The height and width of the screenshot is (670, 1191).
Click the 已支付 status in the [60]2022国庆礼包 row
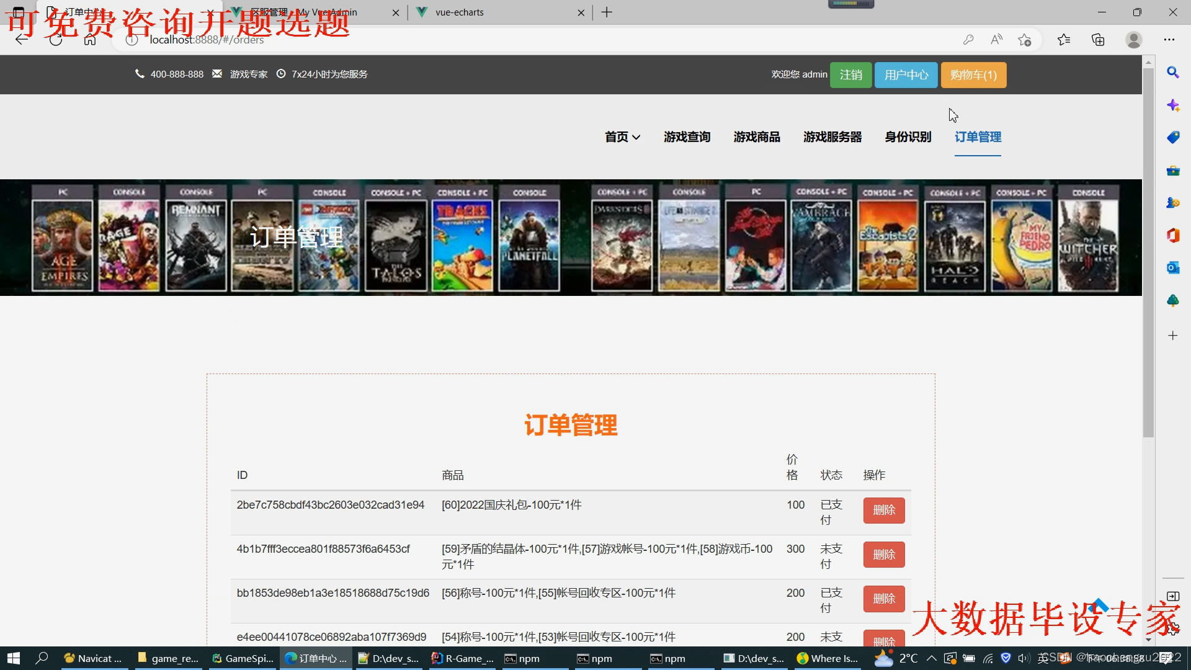(x=831, y=512)
